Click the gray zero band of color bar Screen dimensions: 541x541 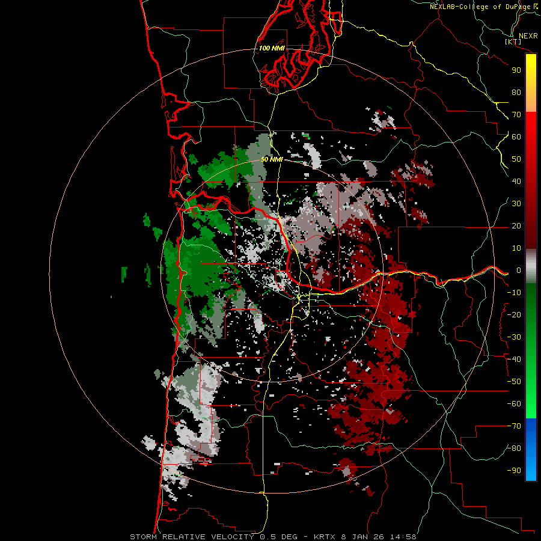pyautogui.click(x=531, y=266)
